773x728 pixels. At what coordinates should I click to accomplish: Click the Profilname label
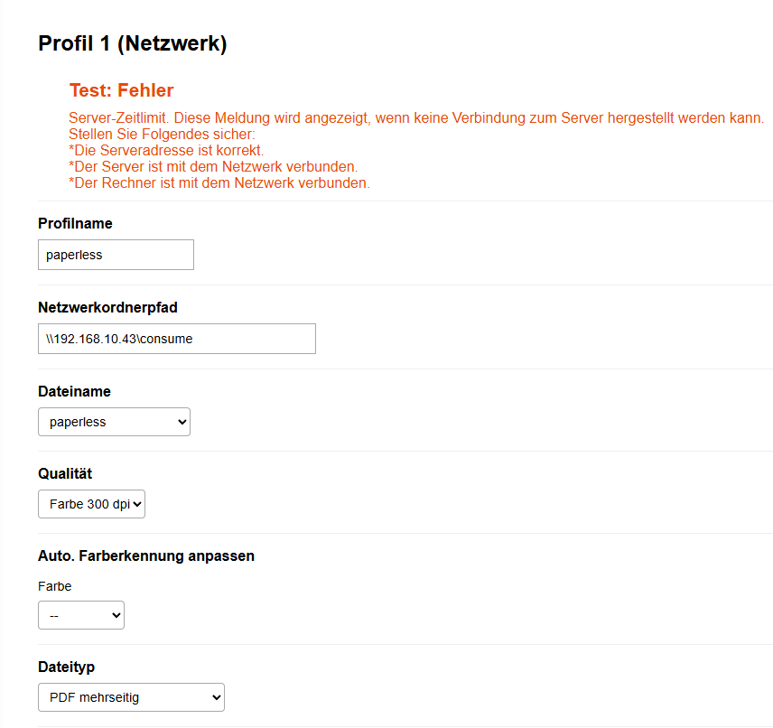pos(75,223)
